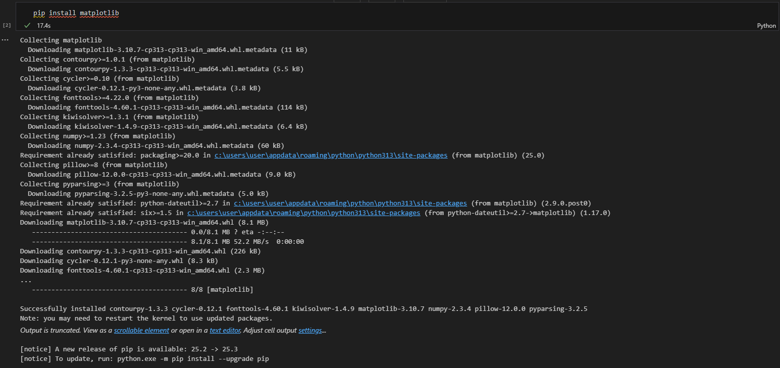
Task: Click the pyparsing whl.metadata (5.0 kB) line
Action: tap(148, 193)
